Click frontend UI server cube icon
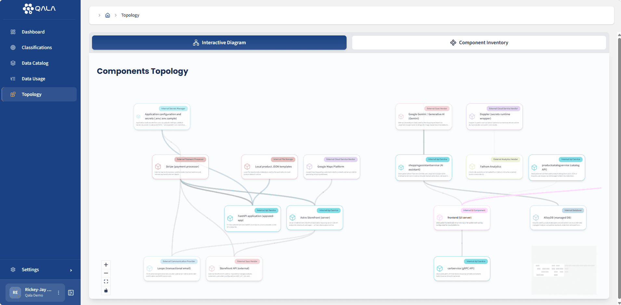621x305 pixels. tap(440, 218)
